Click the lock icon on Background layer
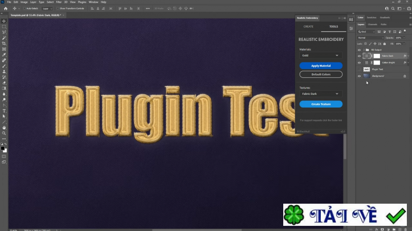The height and width of the screenshot is (231, 412). tap(404, 76)
